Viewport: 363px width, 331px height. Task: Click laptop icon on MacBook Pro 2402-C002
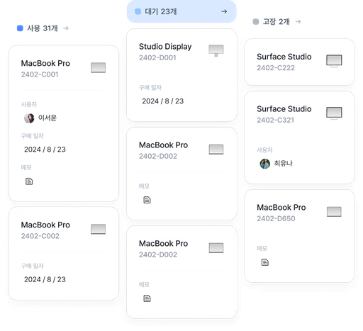coord(99,229)
